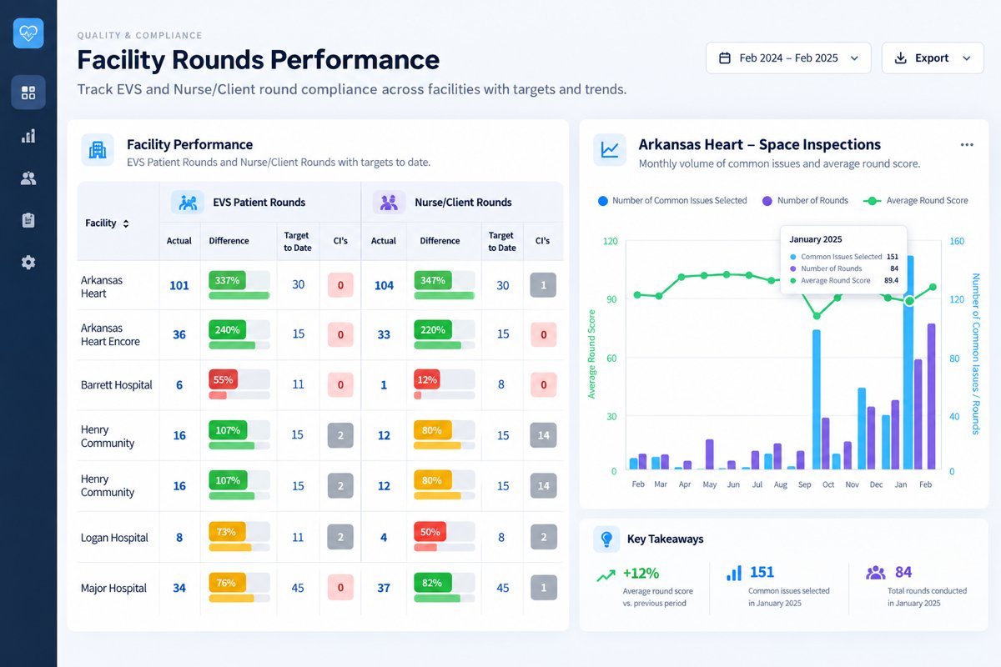Click the blue bar chart icon beside 151
The width and height of the screenshot is (1001, 667).
pyautogui.click(x=734, y=574)
